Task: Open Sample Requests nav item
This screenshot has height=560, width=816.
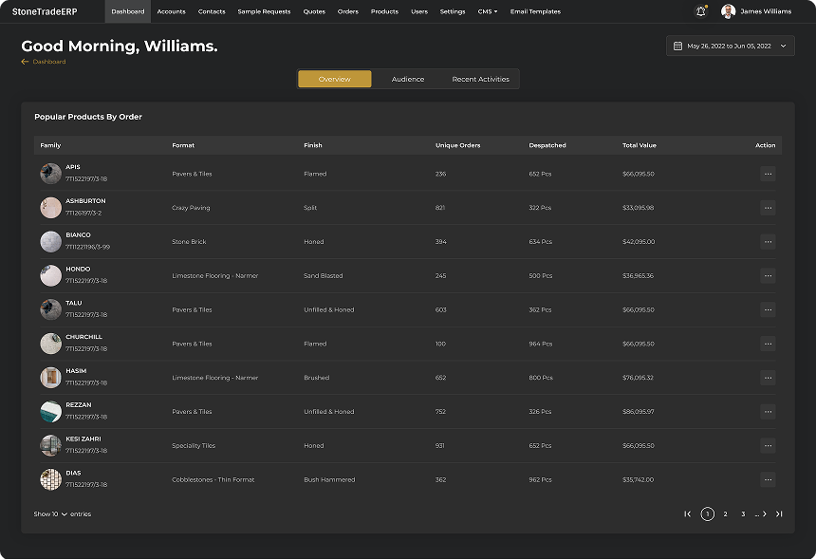Action: tap(264, 11)
